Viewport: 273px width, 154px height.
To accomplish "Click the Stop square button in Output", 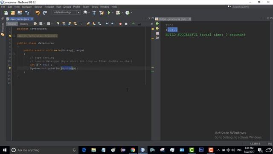I will (157, 33).
